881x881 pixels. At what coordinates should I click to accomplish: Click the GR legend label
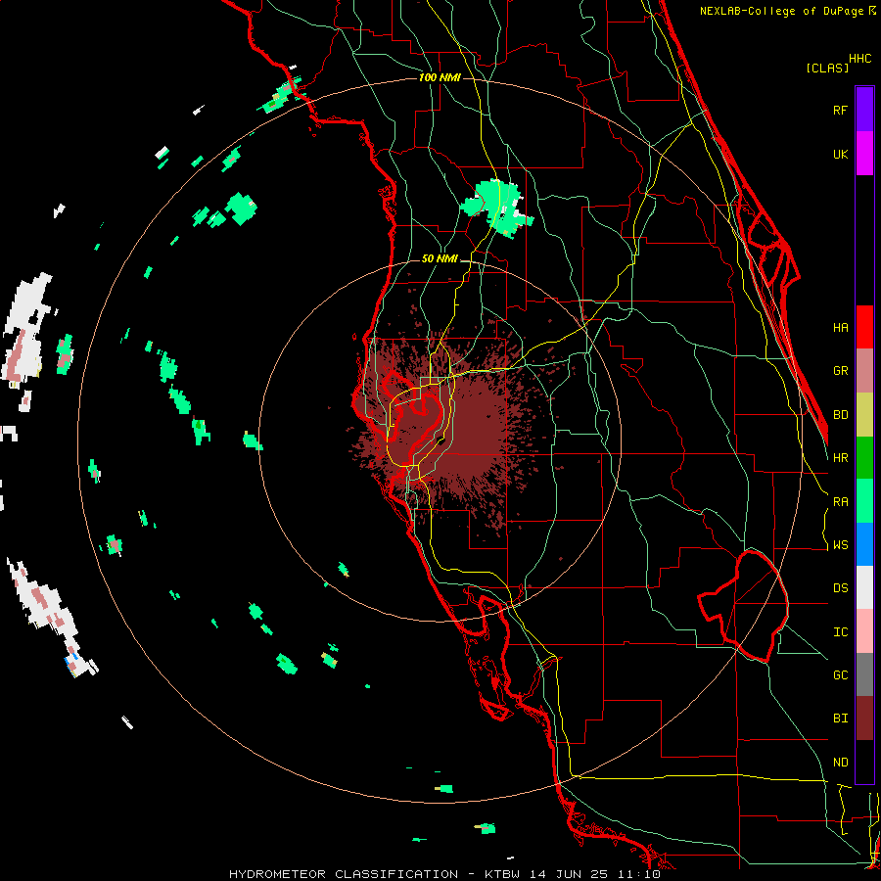click(x=840, y=371)
